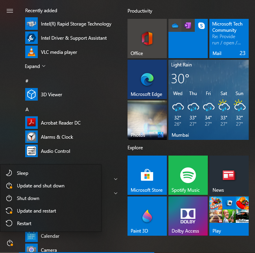Launch Acrobat Reader DC icon
Image resolution: width=255 pixels, height=253 pixels.
click(x=31, y=123)
